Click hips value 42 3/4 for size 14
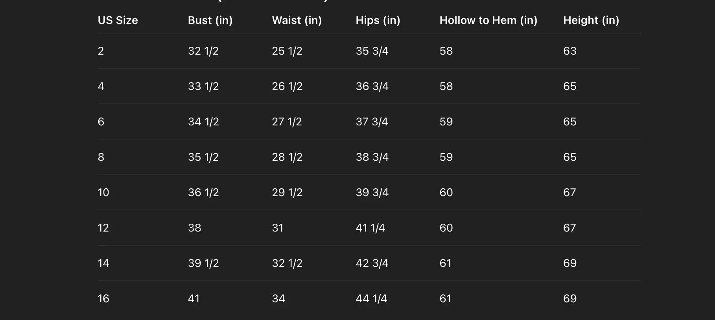 372,263
